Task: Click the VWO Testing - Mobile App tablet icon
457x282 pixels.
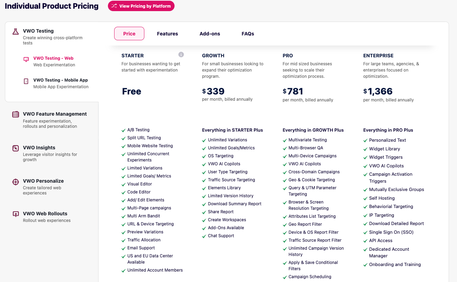Action: [26, 81]
